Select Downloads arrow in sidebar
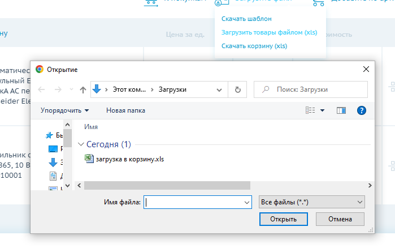Image resolution: width=395 pixels, height=248 pixels. pyautogui.click(x=53, y=163)
